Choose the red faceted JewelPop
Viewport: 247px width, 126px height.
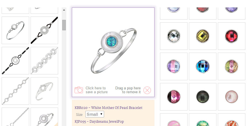pos(231,36)
